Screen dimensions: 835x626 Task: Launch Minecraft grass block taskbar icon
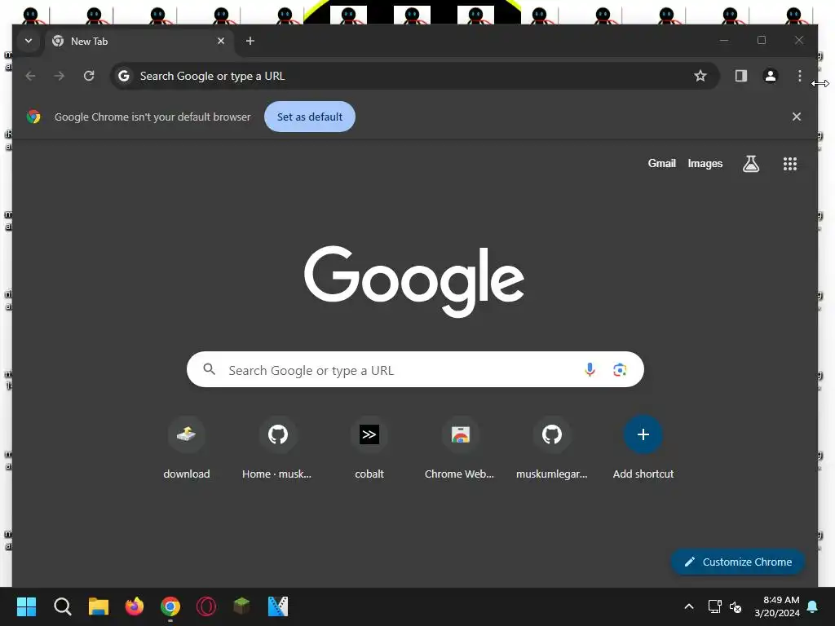coord(241,606)
